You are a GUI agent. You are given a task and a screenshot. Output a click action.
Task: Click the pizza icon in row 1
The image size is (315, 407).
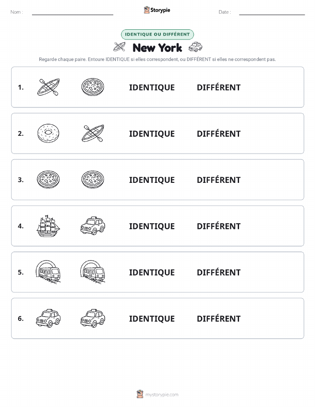93,87
